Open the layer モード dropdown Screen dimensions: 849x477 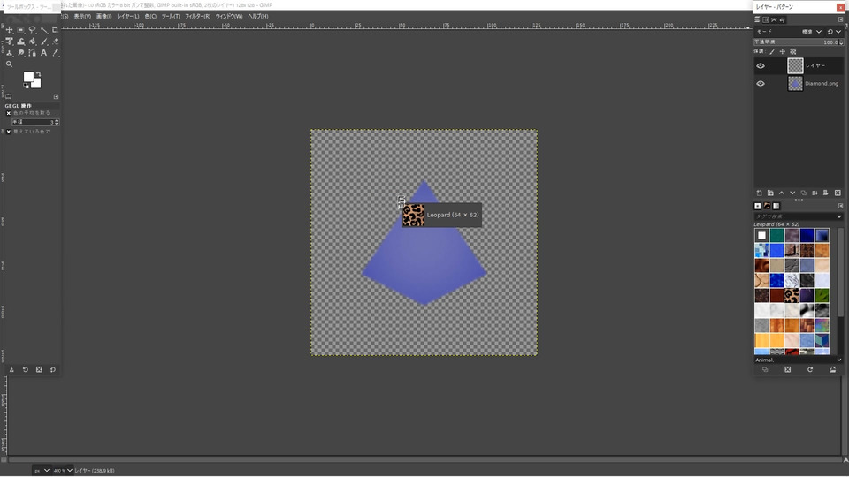click(x=817, y=32)
